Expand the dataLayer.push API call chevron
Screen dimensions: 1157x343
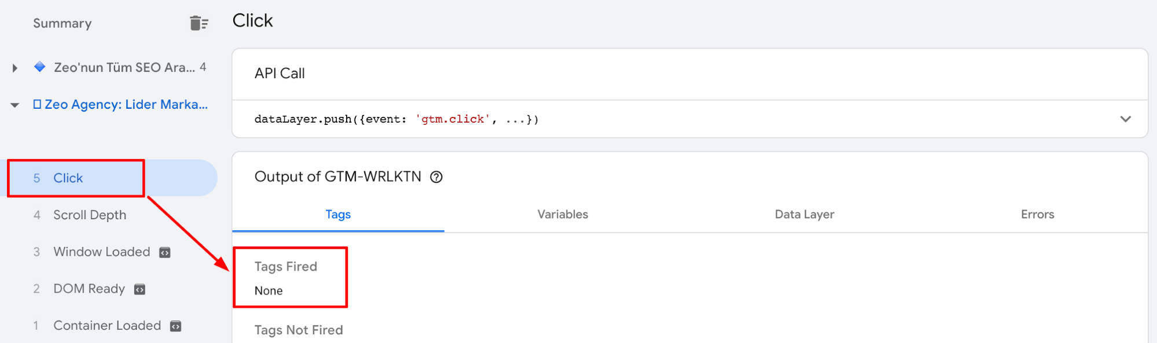coord(1125,119)
